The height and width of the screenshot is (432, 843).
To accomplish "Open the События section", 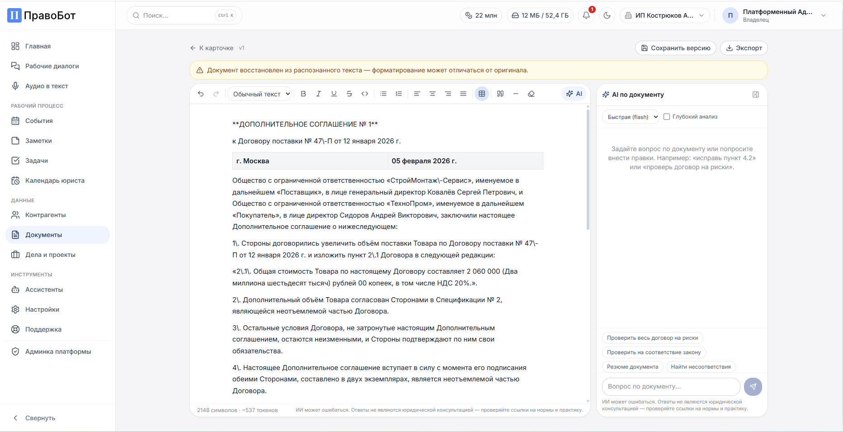I will tap(57, 121).
